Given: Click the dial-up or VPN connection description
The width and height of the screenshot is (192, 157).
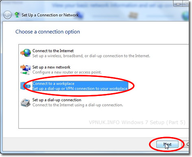Looking at the screenshot, I should [x=80, y=89].
